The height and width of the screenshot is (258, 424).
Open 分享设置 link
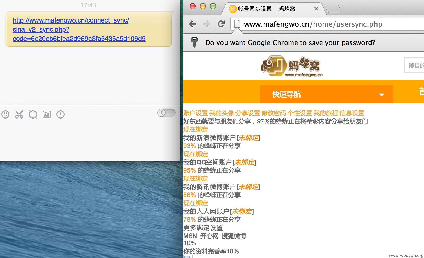(248, 113)
